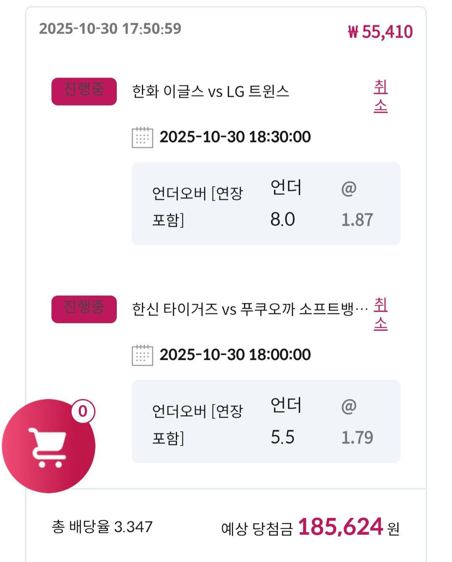Click the 총 배당율 3.347 total odds
The height and width of the screenshot is (562, 452).
[102, 527]
